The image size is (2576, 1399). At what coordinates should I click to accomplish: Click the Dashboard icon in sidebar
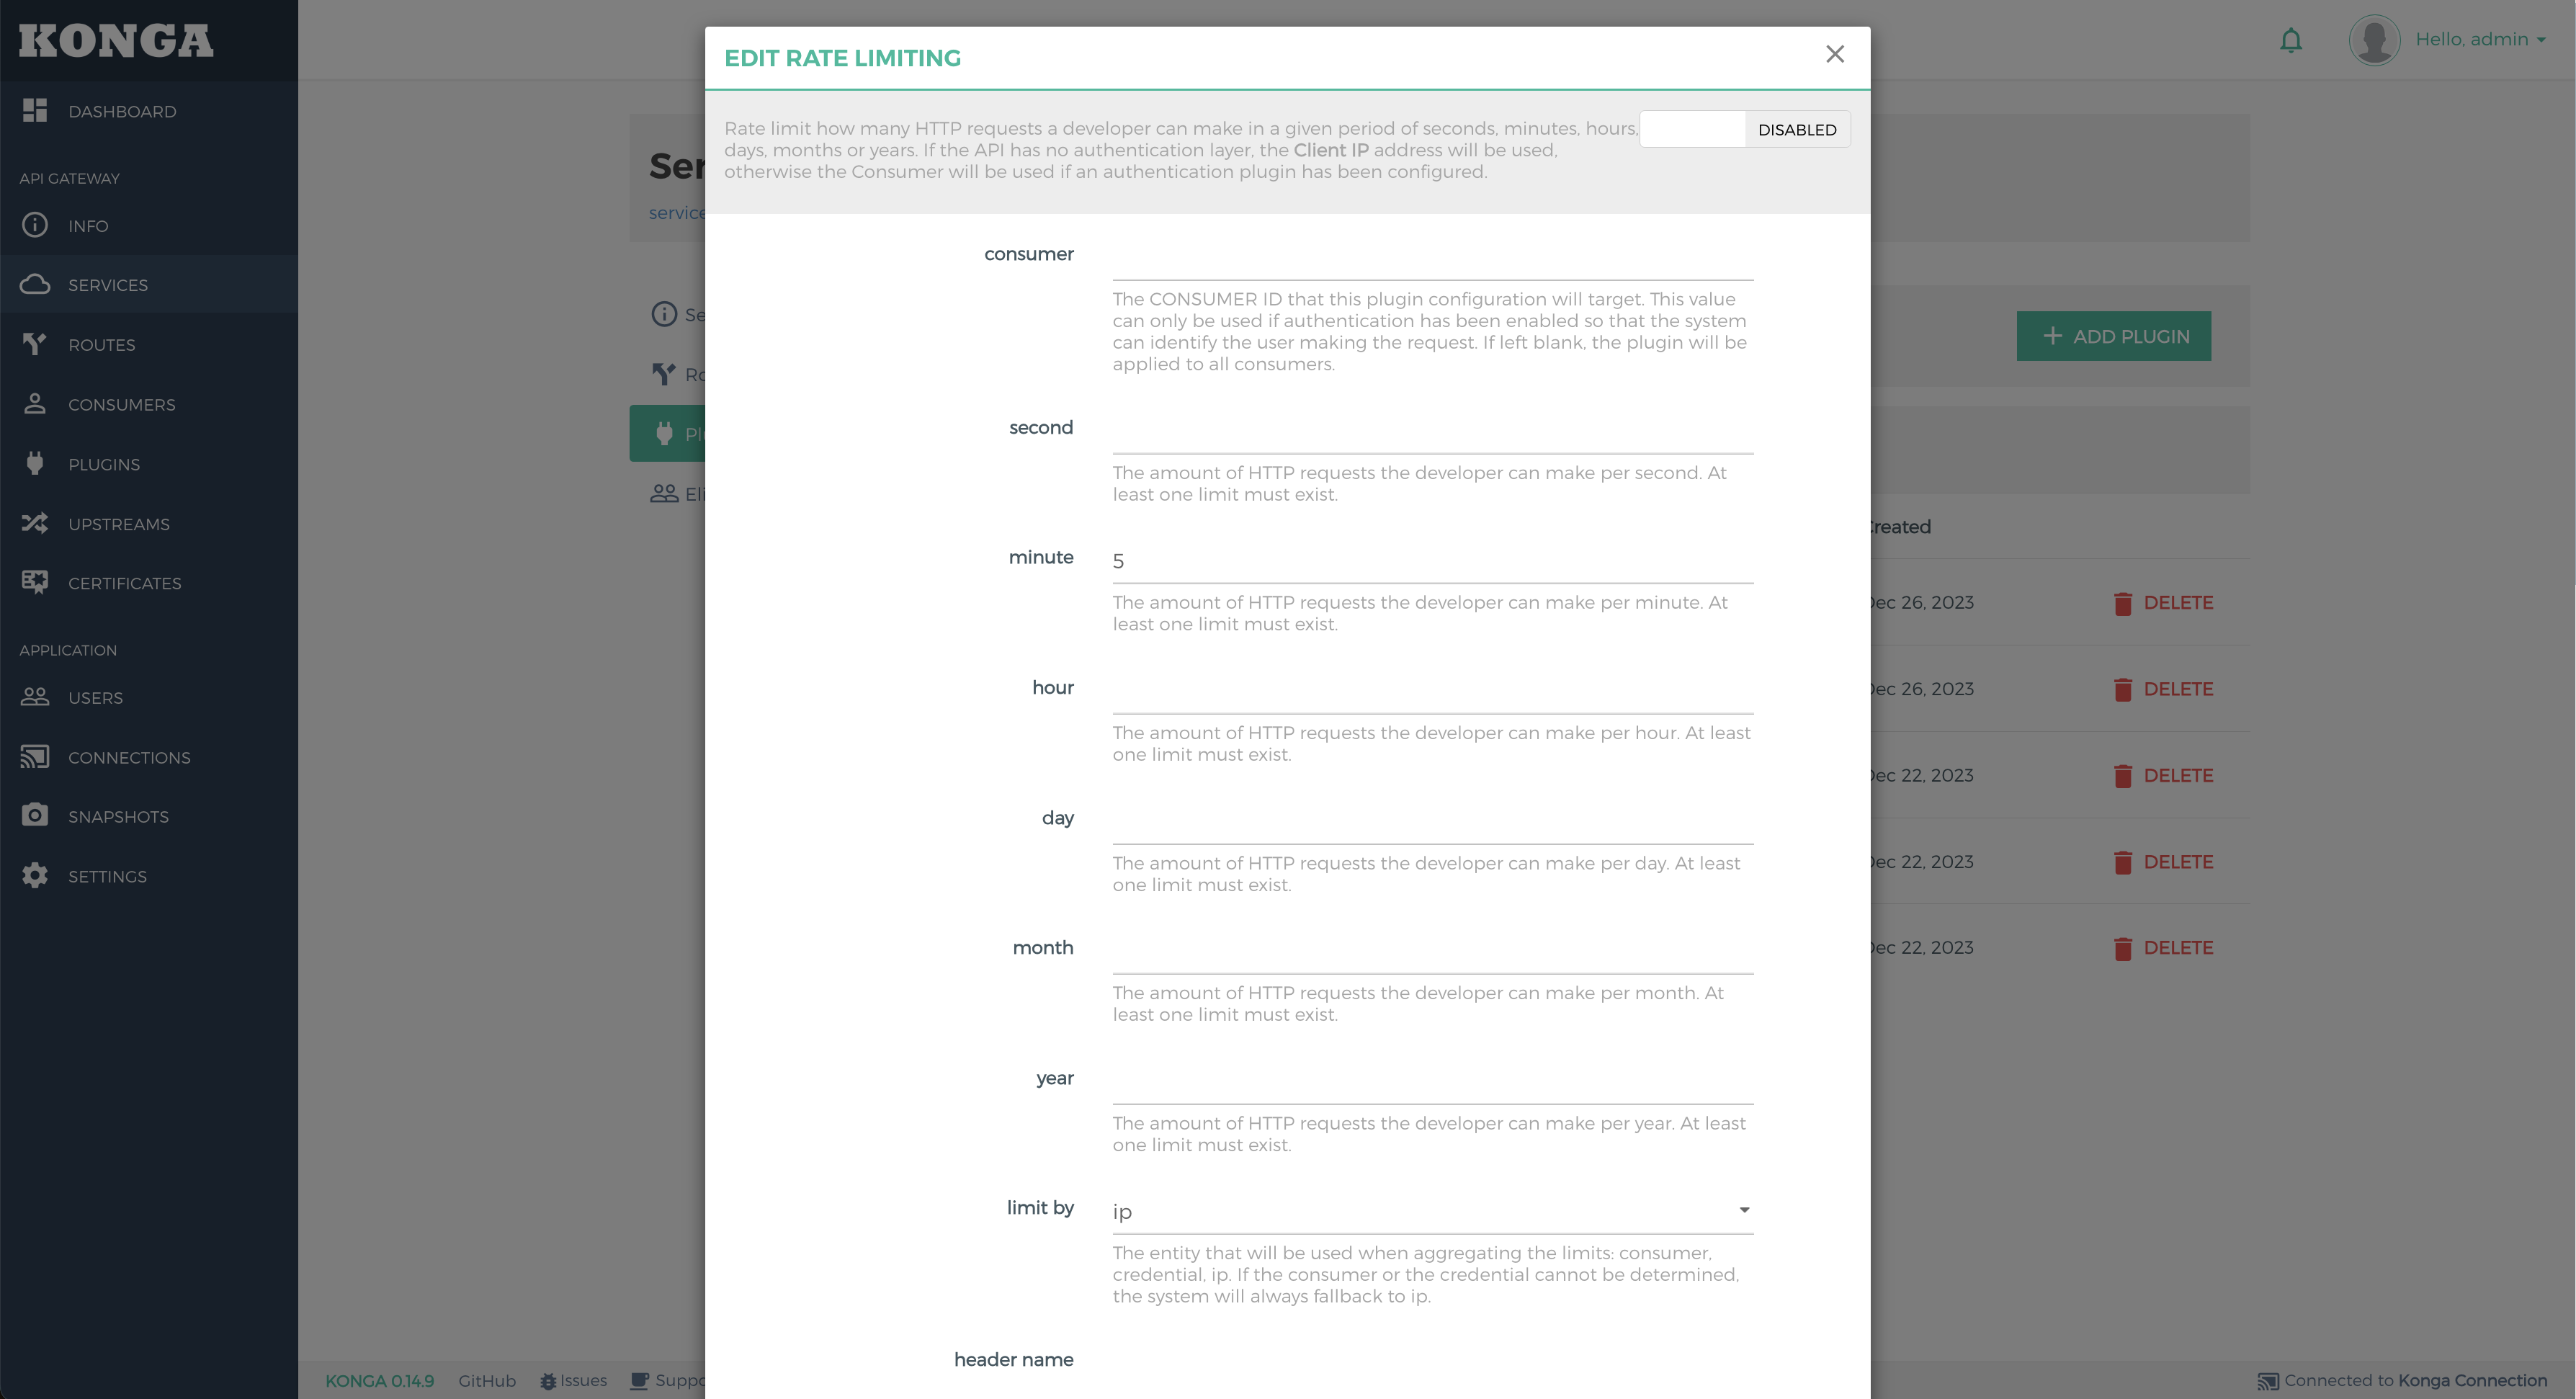coord(35,110)
